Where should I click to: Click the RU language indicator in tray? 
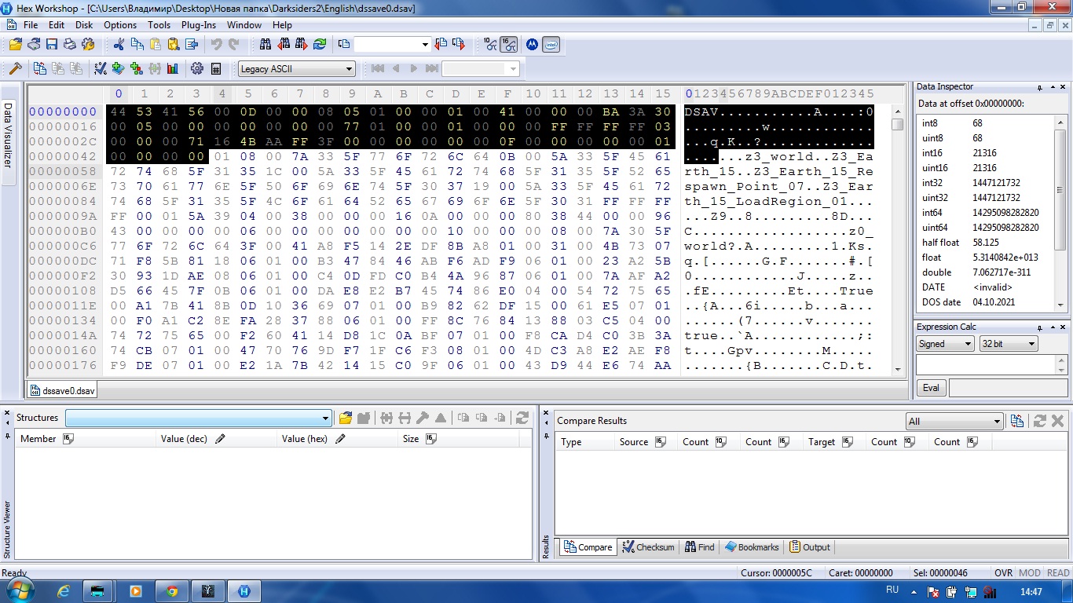[892, 590]
